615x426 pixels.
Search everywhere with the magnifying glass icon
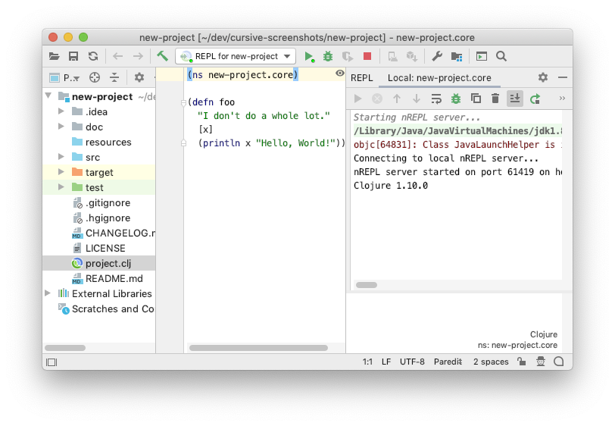(501, 57)
